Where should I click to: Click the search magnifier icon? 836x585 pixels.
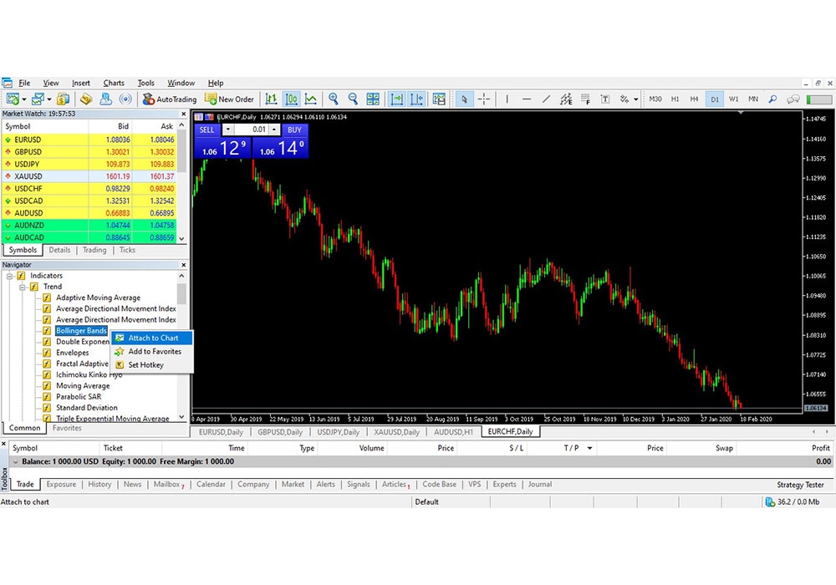coord(772,99)
